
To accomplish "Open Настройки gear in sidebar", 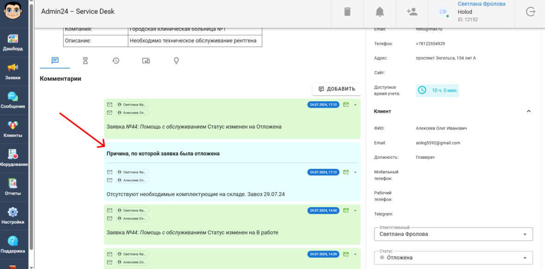I will (13, 216).
